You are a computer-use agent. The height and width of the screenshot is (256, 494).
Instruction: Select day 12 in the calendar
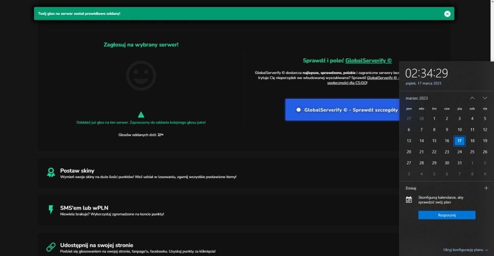[485, 130]
